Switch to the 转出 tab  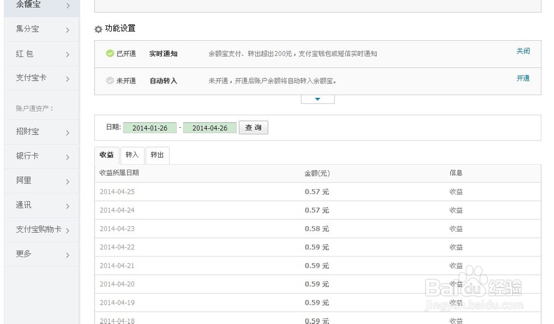pos(157,155)
